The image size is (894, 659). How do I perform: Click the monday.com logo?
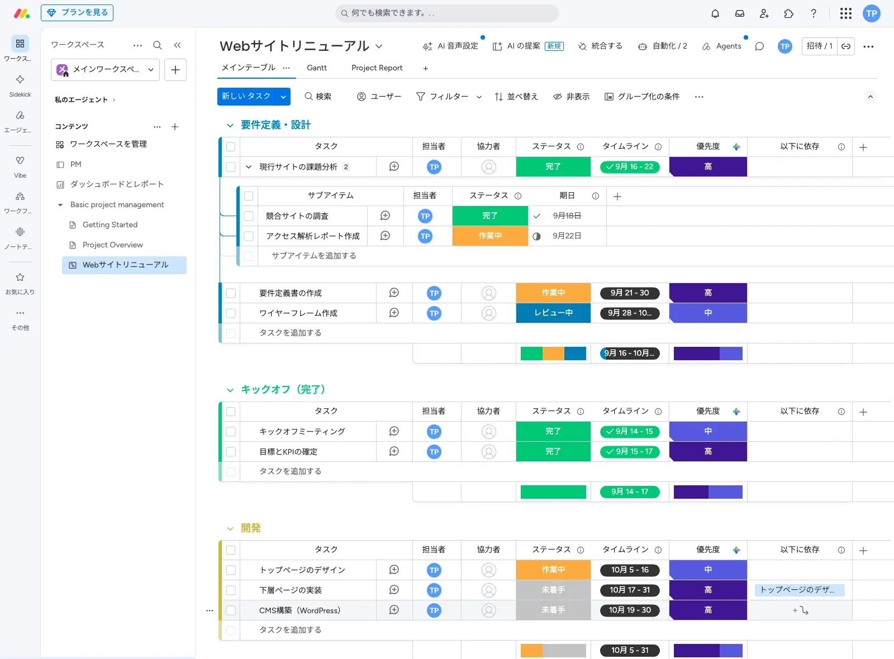click(21, 13)
